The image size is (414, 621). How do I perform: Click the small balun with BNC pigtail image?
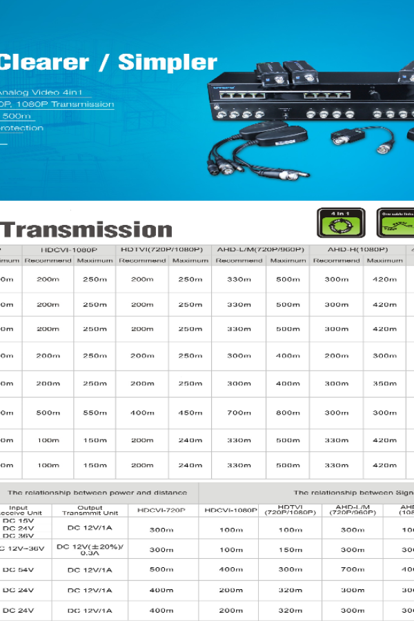coord(364,141)
